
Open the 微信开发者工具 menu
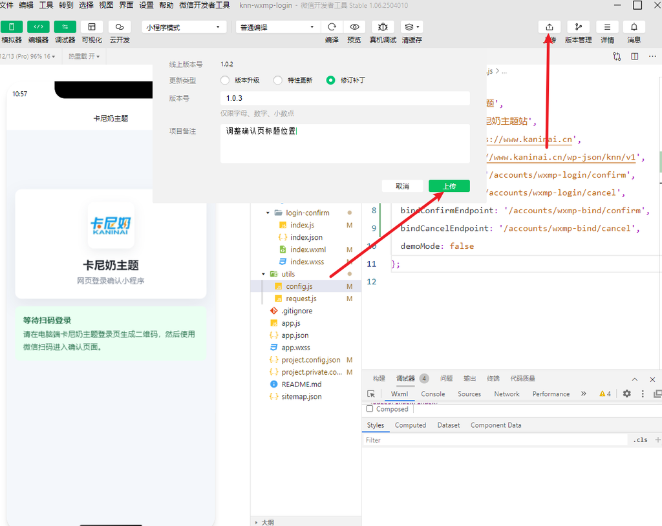click(204, 5)
